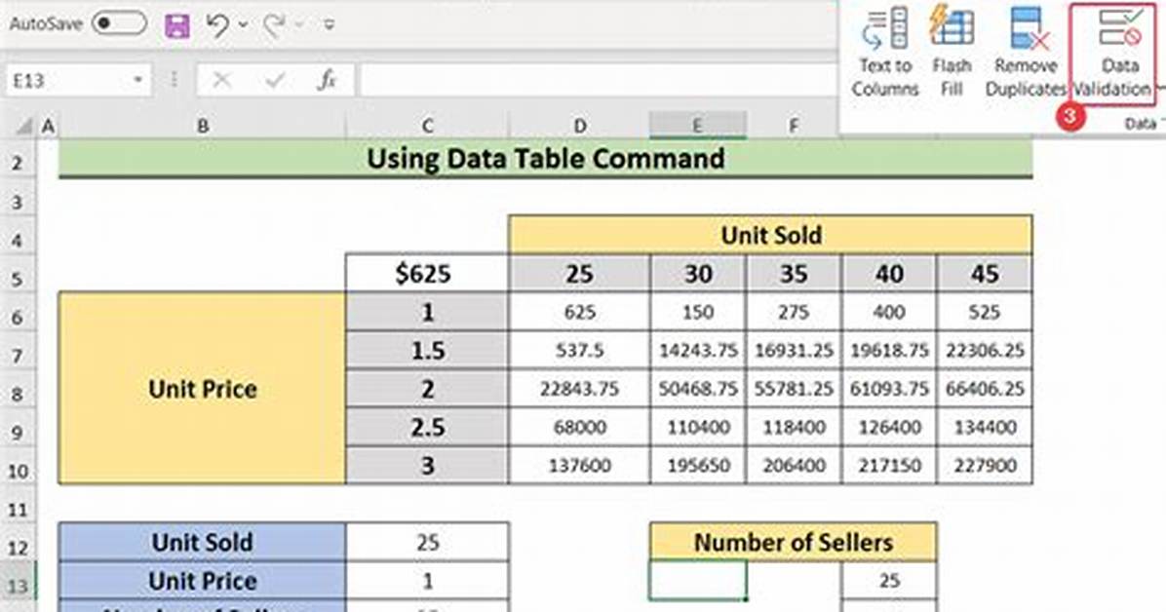The image size is (1166, 612).
Task: Click the yellow 'Unit Sold' header cell
Action: [770, 235]
